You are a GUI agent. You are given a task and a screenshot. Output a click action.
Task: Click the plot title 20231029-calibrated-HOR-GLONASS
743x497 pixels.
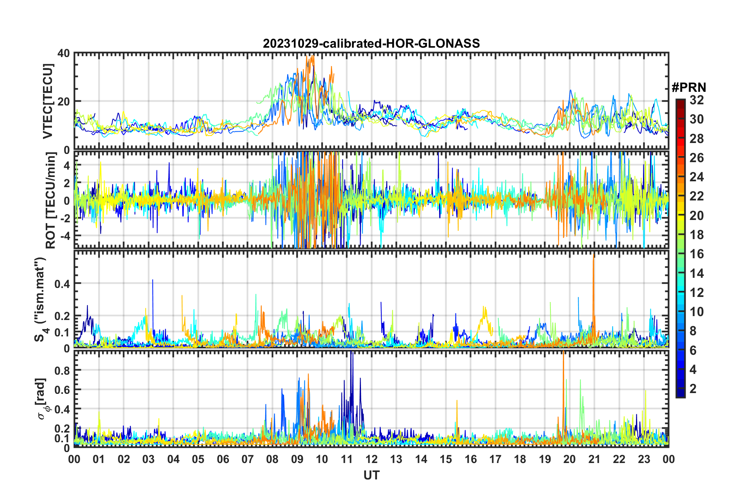(x=371, y=43)
